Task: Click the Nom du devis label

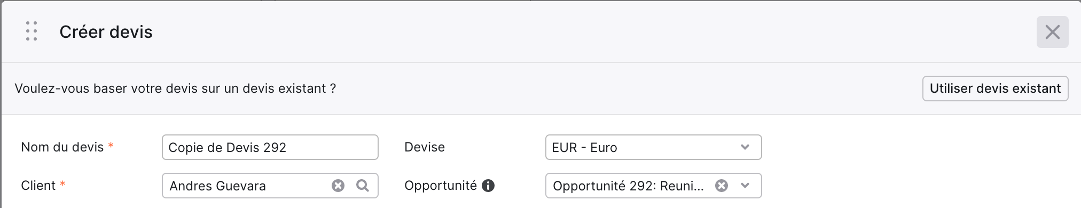Action: point(62,147)
